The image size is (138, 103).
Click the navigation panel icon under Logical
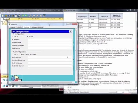tap(5, 23)
